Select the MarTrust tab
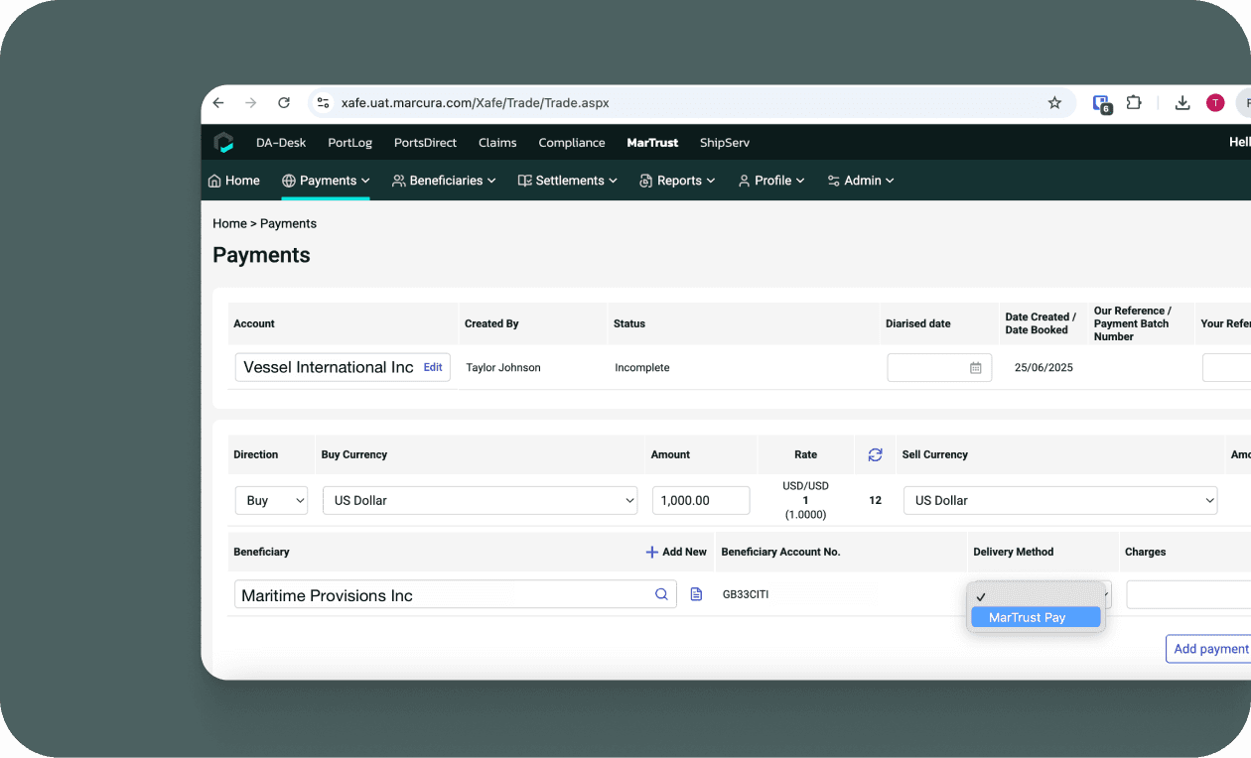 click(652, 143)
